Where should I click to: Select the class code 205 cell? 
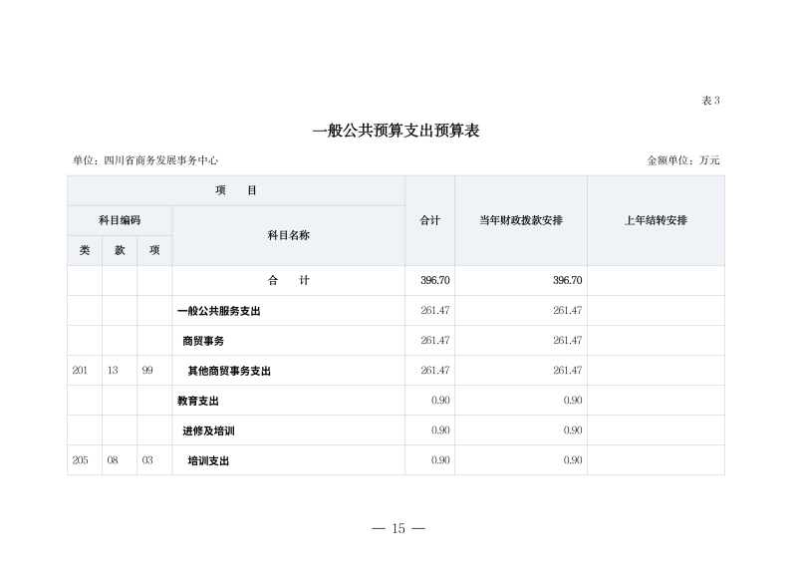point(81,460)
